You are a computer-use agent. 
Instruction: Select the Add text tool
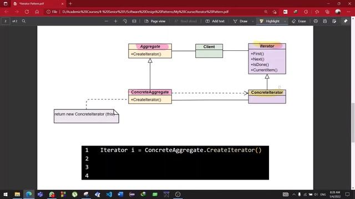pyautogui.click(x=215, y=21)
